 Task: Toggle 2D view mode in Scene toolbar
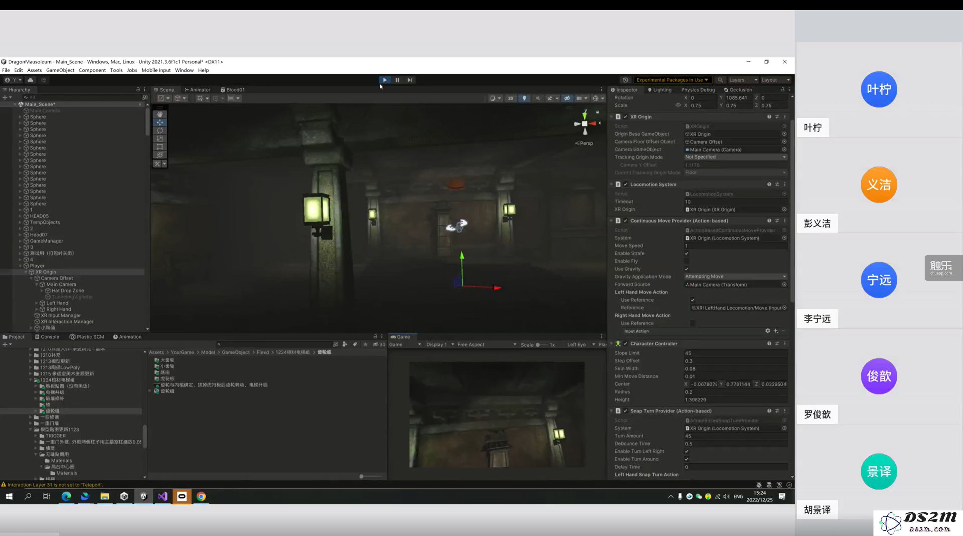point(510,98)
